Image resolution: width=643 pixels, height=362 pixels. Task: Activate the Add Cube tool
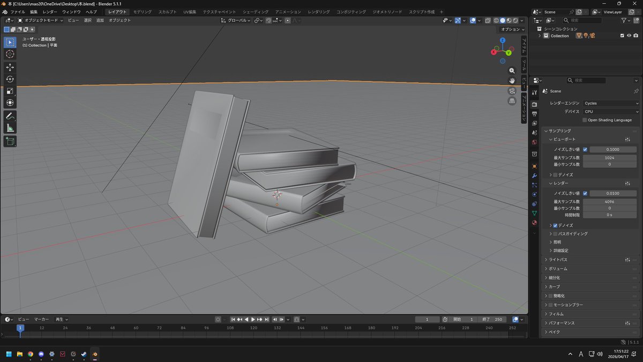click(x=10, y=141)
